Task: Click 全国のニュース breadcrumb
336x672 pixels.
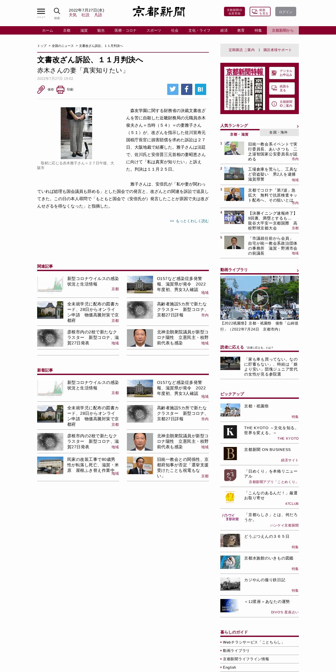Action: (63, 46)
